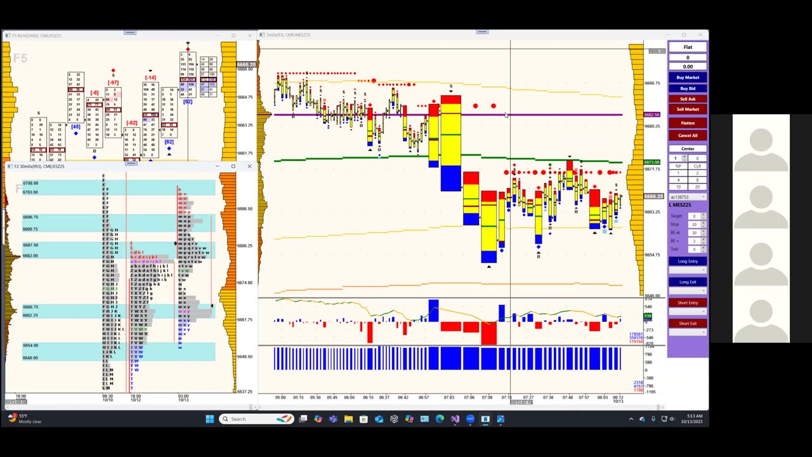Show hidden system tray icons
This screenshot has width=812, height=457.
[631, 419]
